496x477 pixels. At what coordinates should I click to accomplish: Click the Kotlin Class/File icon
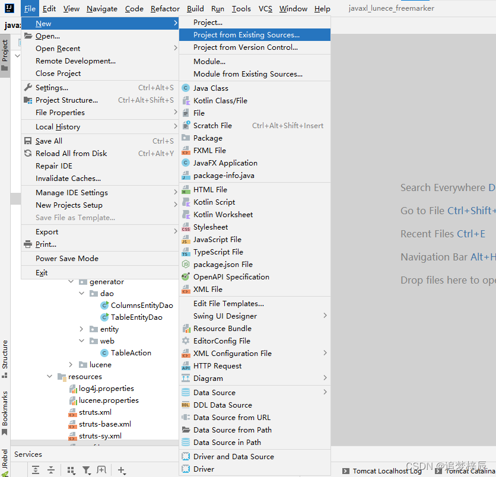tap(186, 101)
